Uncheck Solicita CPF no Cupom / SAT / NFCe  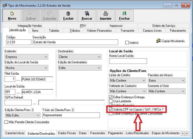point(111,109)
